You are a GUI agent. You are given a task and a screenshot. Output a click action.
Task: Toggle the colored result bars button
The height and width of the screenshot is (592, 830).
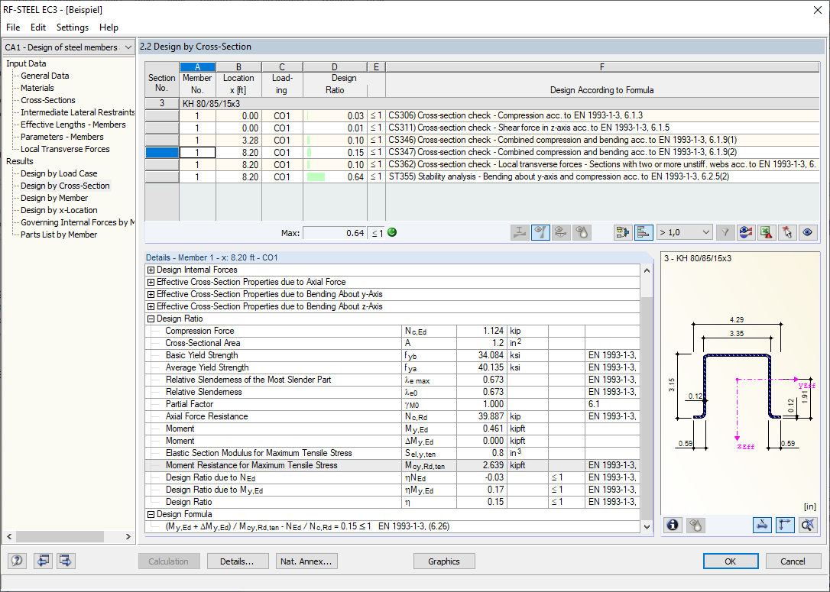(644, 232)
